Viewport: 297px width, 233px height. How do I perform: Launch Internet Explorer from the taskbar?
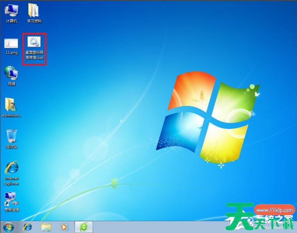[27, 227]
